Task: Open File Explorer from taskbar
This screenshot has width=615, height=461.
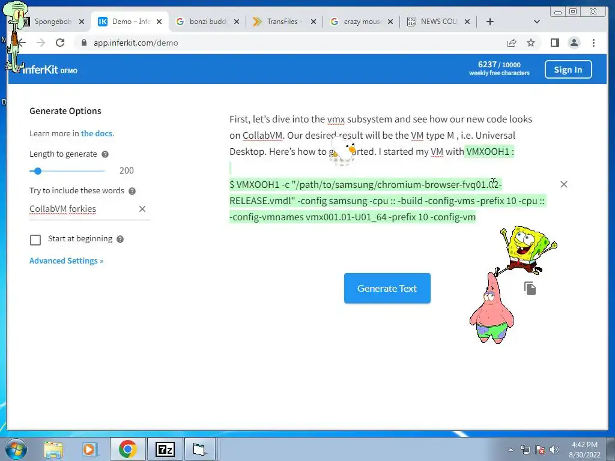Action: coord(53,449)
